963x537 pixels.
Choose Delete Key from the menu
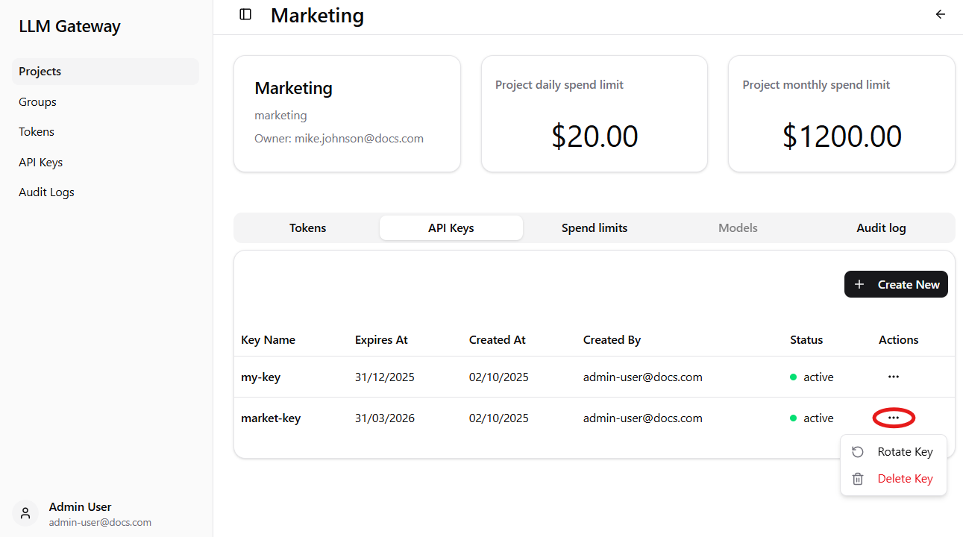pos(905,479)
